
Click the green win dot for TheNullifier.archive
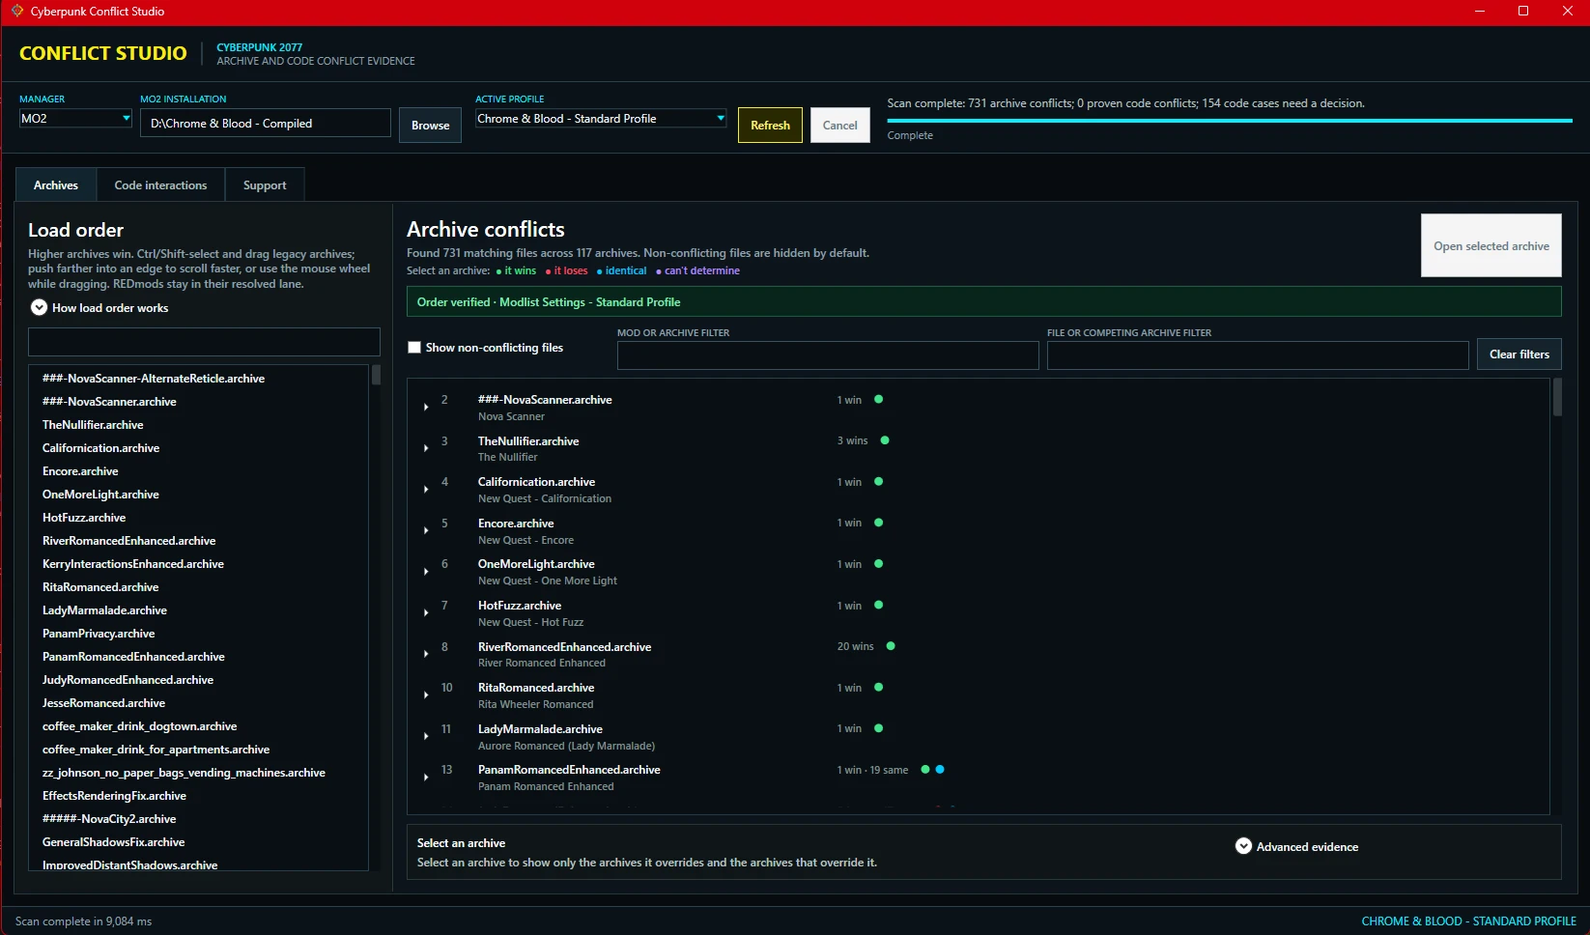point(885,440)
